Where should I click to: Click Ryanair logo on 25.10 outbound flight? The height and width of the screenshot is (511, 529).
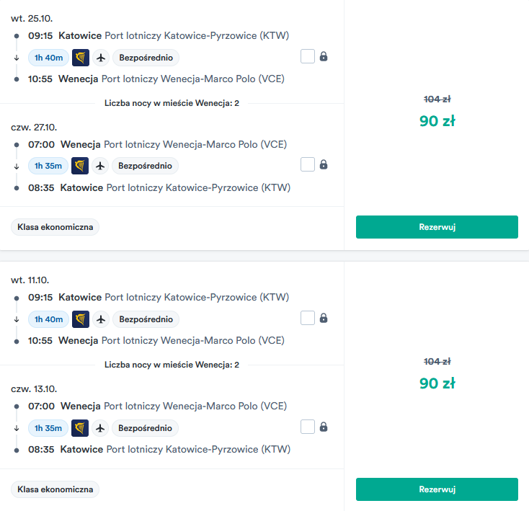pyautogui.click(x=81, y=58)
